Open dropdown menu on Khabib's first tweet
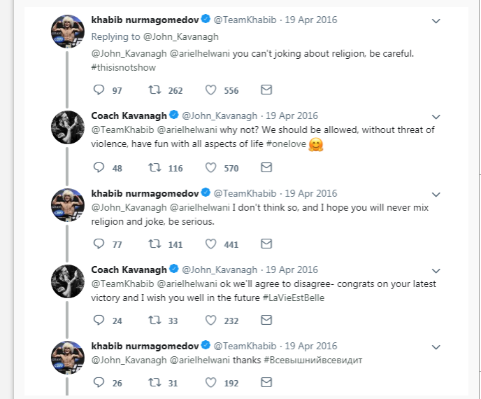 click(x=436, y=20)
